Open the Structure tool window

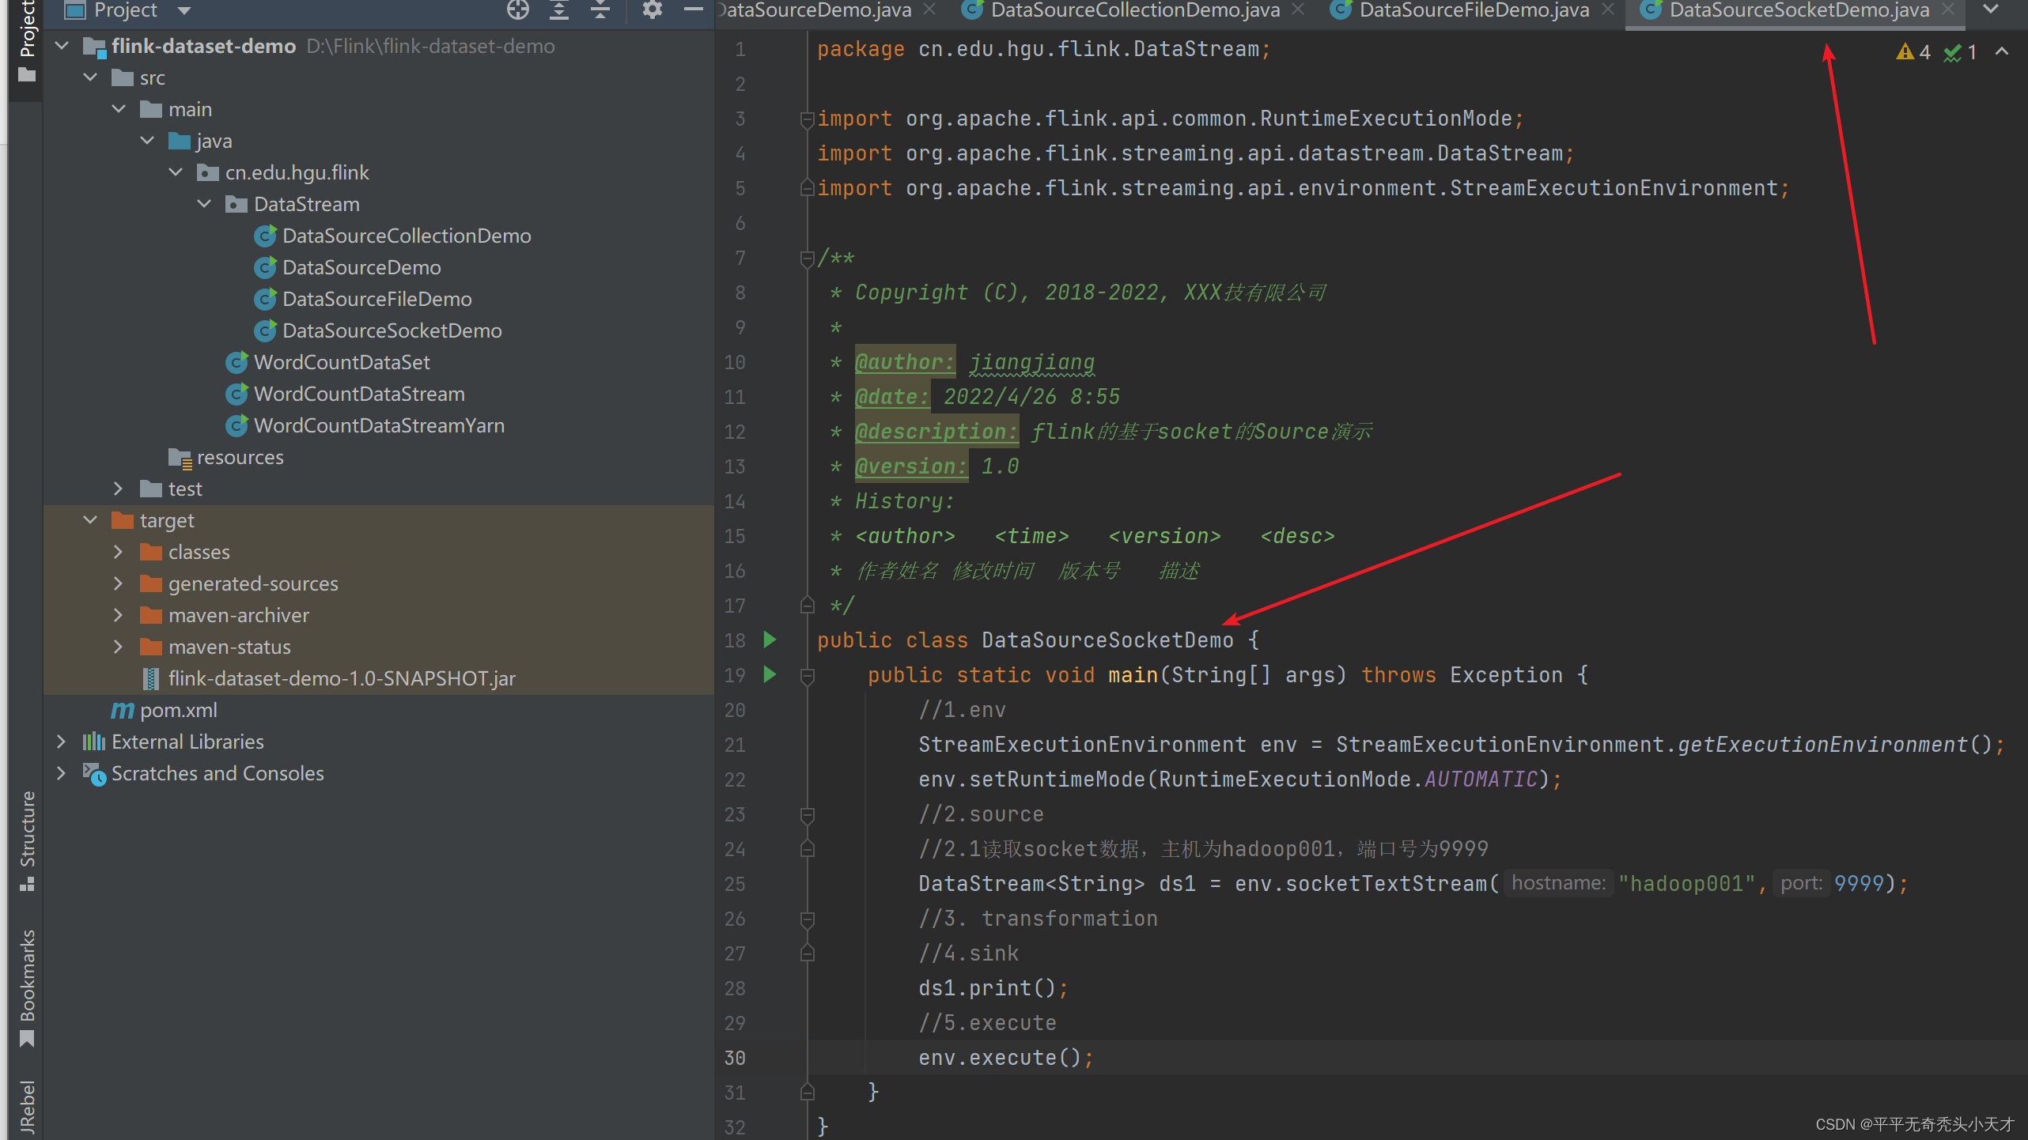click(28, 840)
